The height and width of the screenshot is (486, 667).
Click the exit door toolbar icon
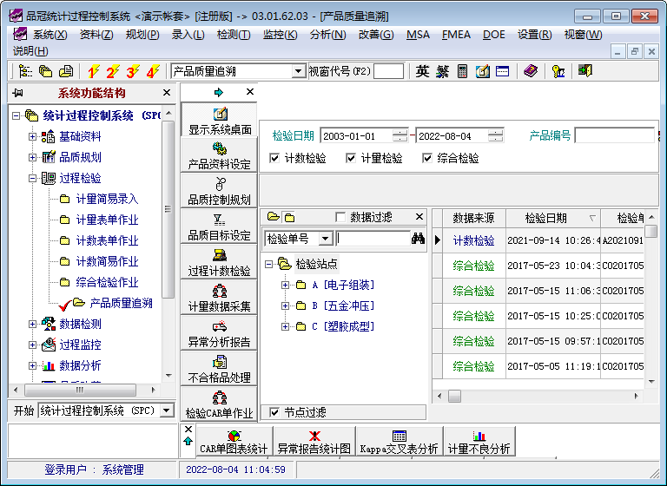click(585, 70)
